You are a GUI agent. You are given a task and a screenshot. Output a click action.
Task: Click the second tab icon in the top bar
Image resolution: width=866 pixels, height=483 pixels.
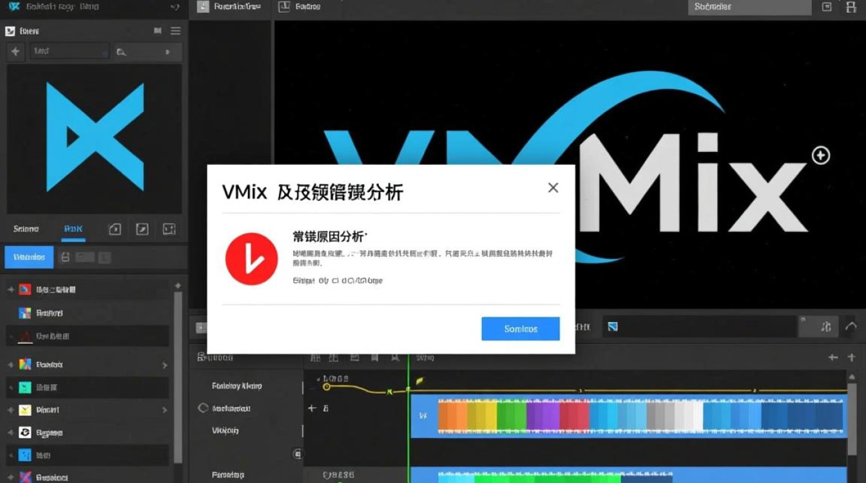[284, 6]
